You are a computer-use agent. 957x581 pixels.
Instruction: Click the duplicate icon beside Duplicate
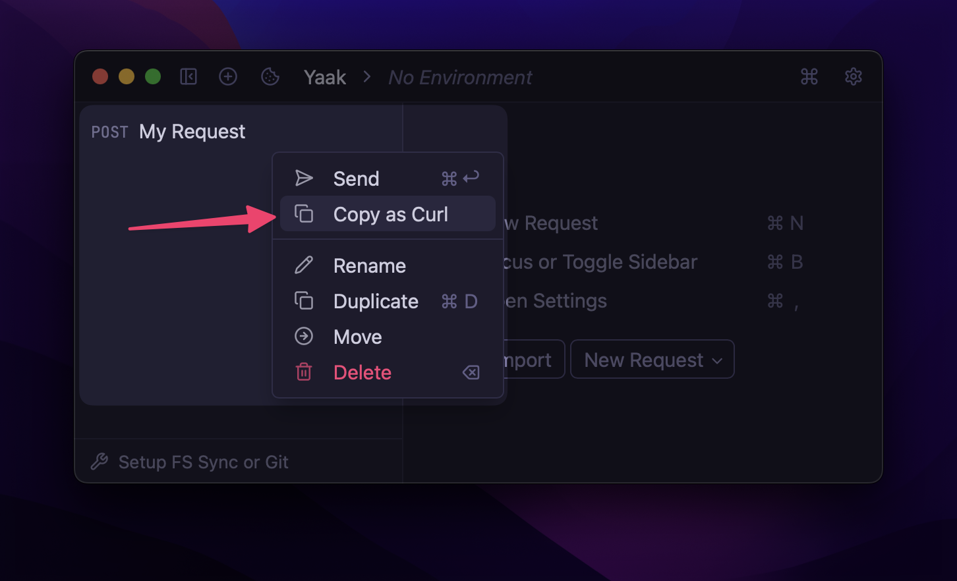point(304,300)
